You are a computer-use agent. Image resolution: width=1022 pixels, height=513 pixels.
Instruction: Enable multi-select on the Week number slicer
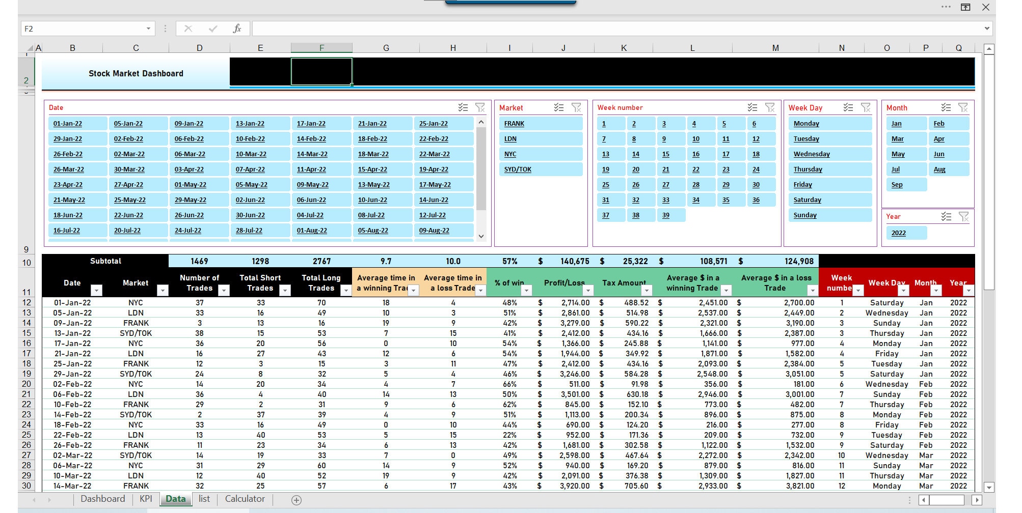tap(750, 107)
